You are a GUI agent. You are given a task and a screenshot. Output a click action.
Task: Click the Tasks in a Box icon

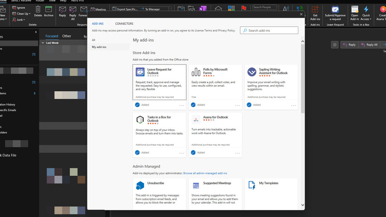point(140,119)
